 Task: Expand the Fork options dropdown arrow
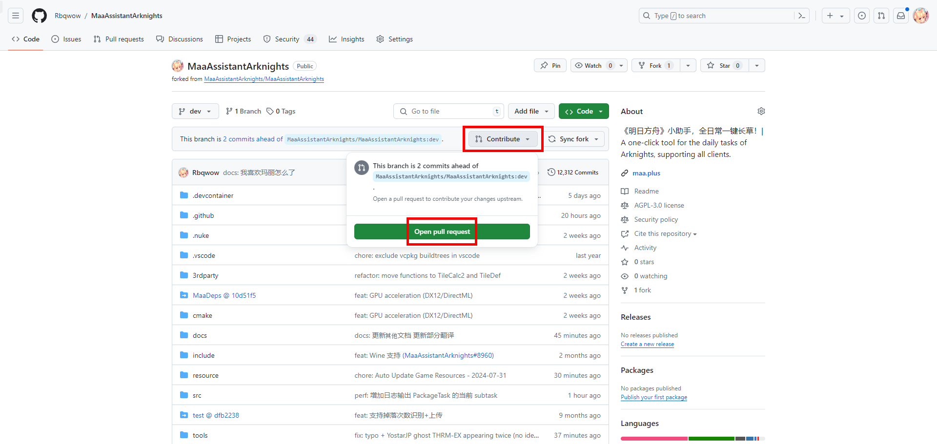688,65
